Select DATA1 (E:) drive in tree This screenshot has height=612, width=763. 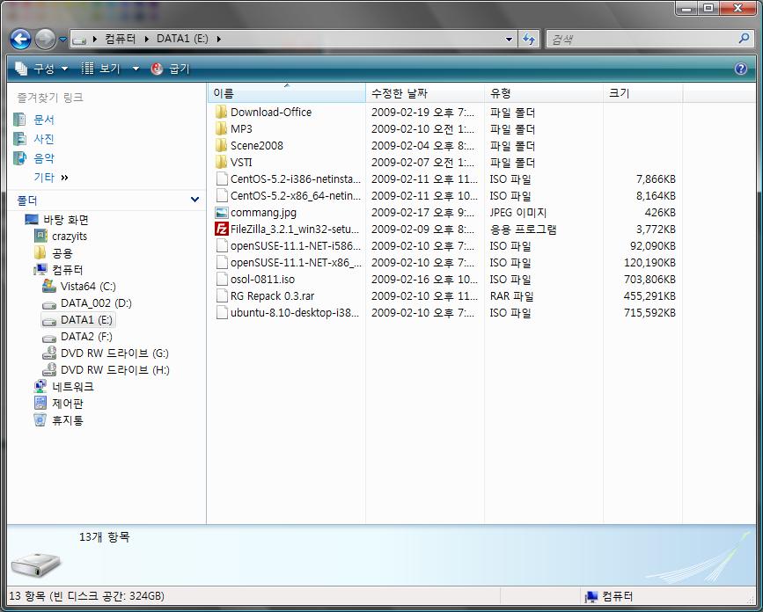(86, 320)
